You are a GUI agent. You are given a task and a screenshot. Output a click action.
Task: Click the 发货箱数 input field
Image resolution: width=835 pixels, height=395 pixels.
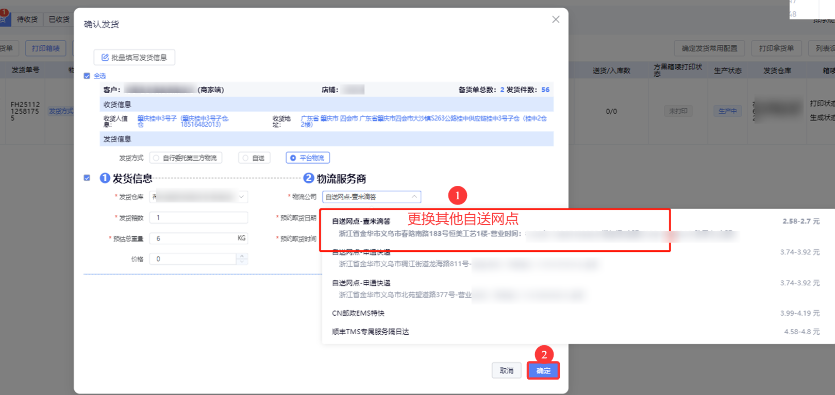198,217
